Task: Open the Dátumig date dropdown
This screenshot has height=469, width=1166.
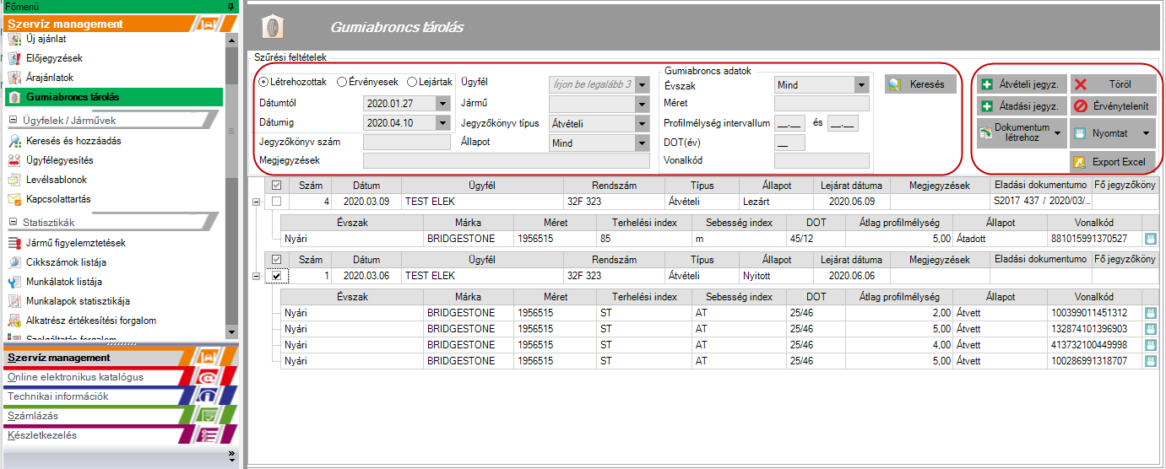Action: tap(443, 122)
